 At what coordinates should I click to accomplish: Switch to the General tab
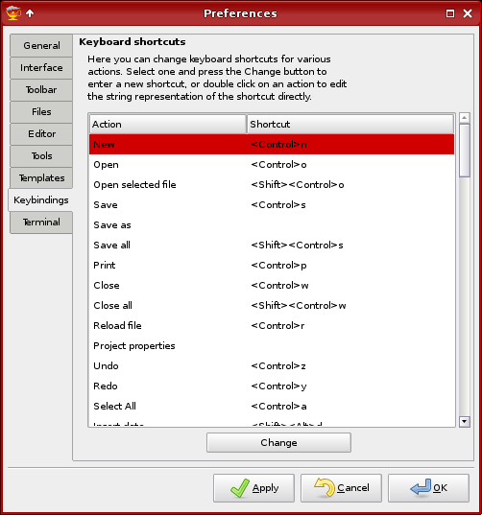(x=41, y=45)
